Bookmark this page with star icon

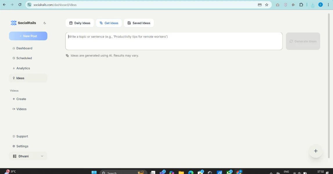[267, 5]
